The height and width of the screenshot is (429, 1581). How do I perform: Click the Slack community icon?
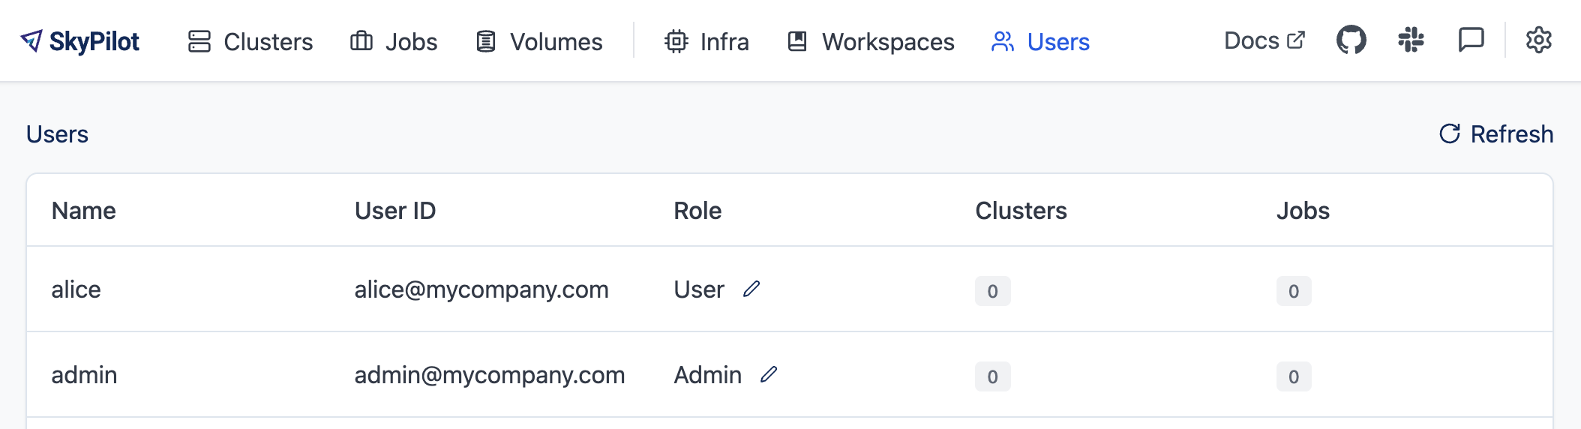pos(1411,40)
